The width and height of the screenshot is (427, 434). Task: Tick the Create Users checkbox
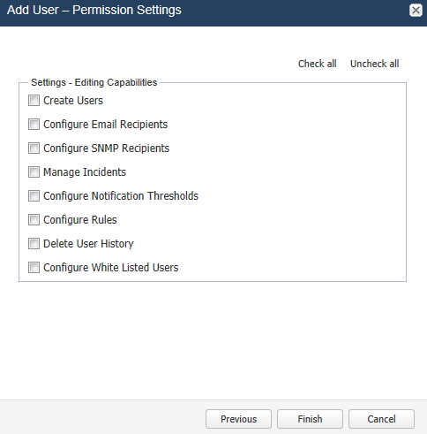(x=34, y=101)
